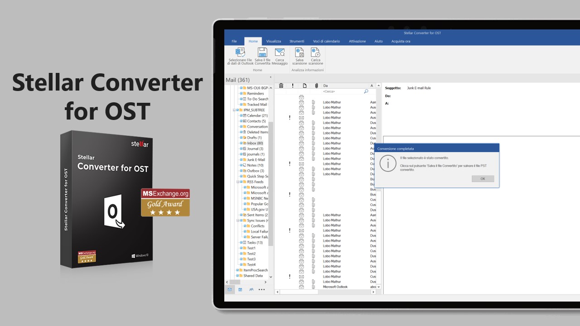Select the Home ribbon tab
580x326 pixels.
click(253, 41)
